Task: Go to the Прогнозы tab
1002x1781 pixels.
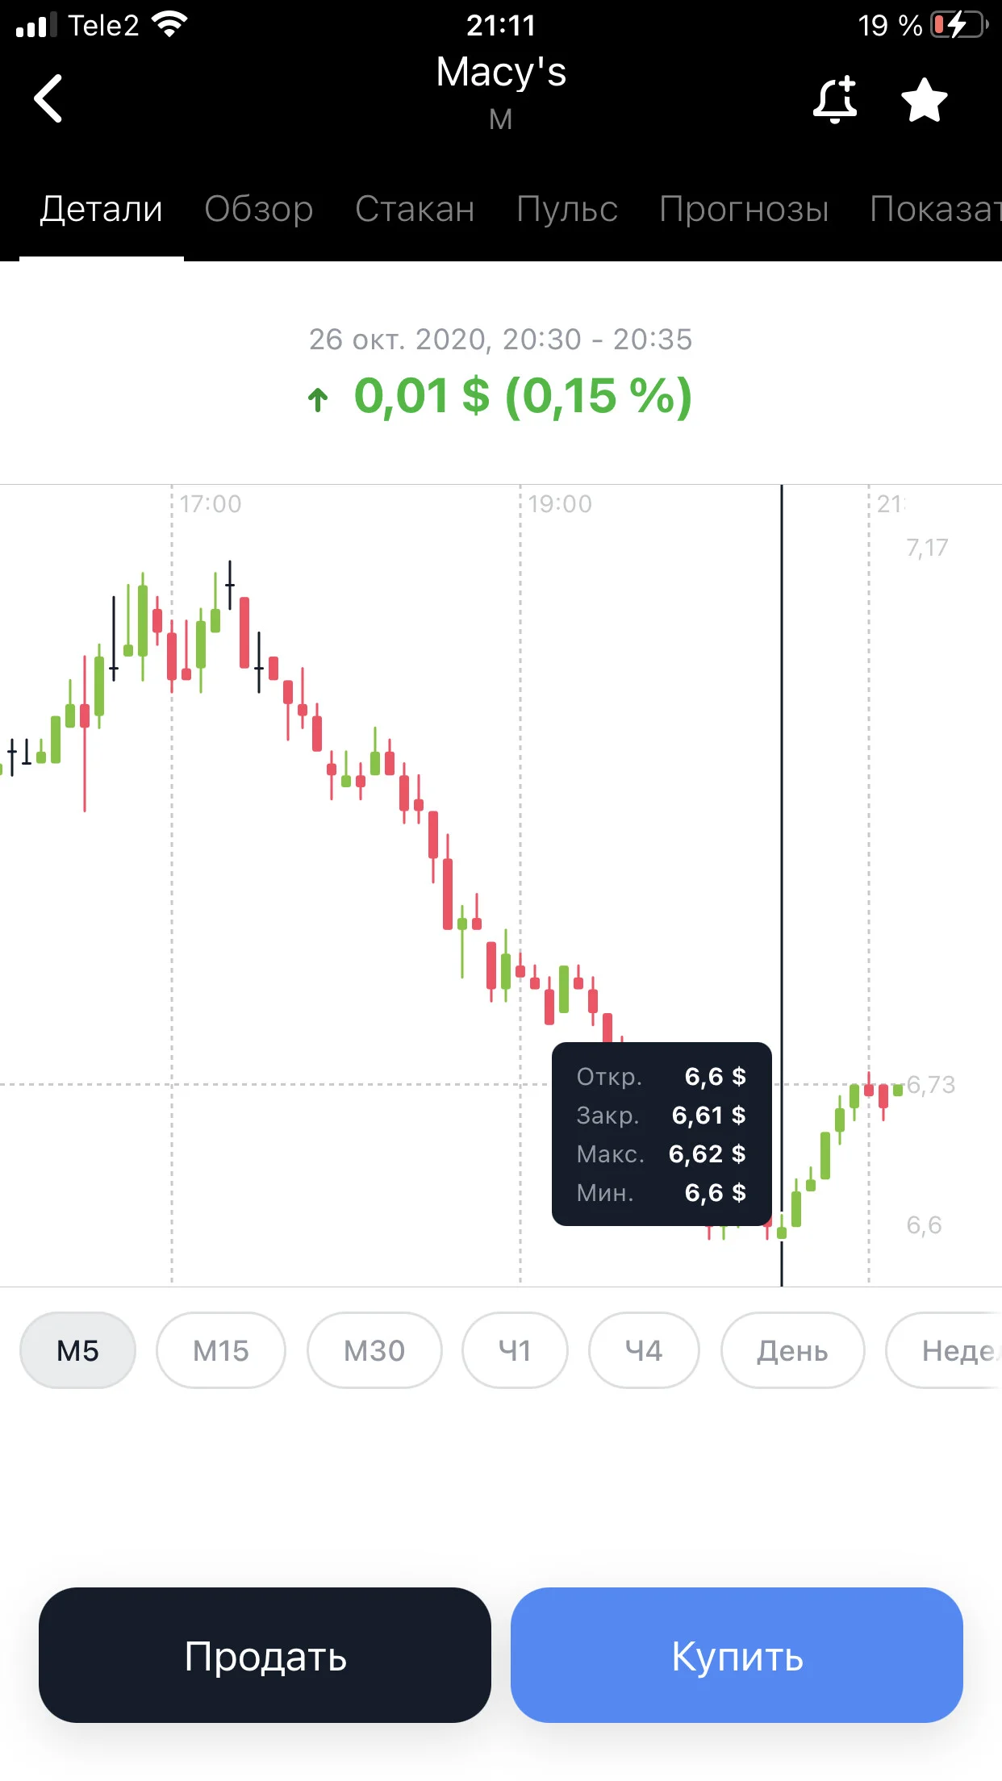Action: tap(744, 209)
